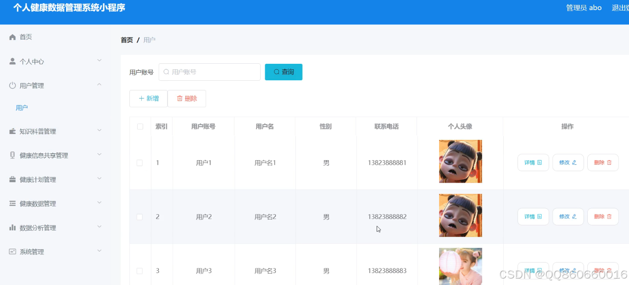Screen dimensions: 629x285
Task: Click phone number 13823888882
Action: [x=387, y=217]
